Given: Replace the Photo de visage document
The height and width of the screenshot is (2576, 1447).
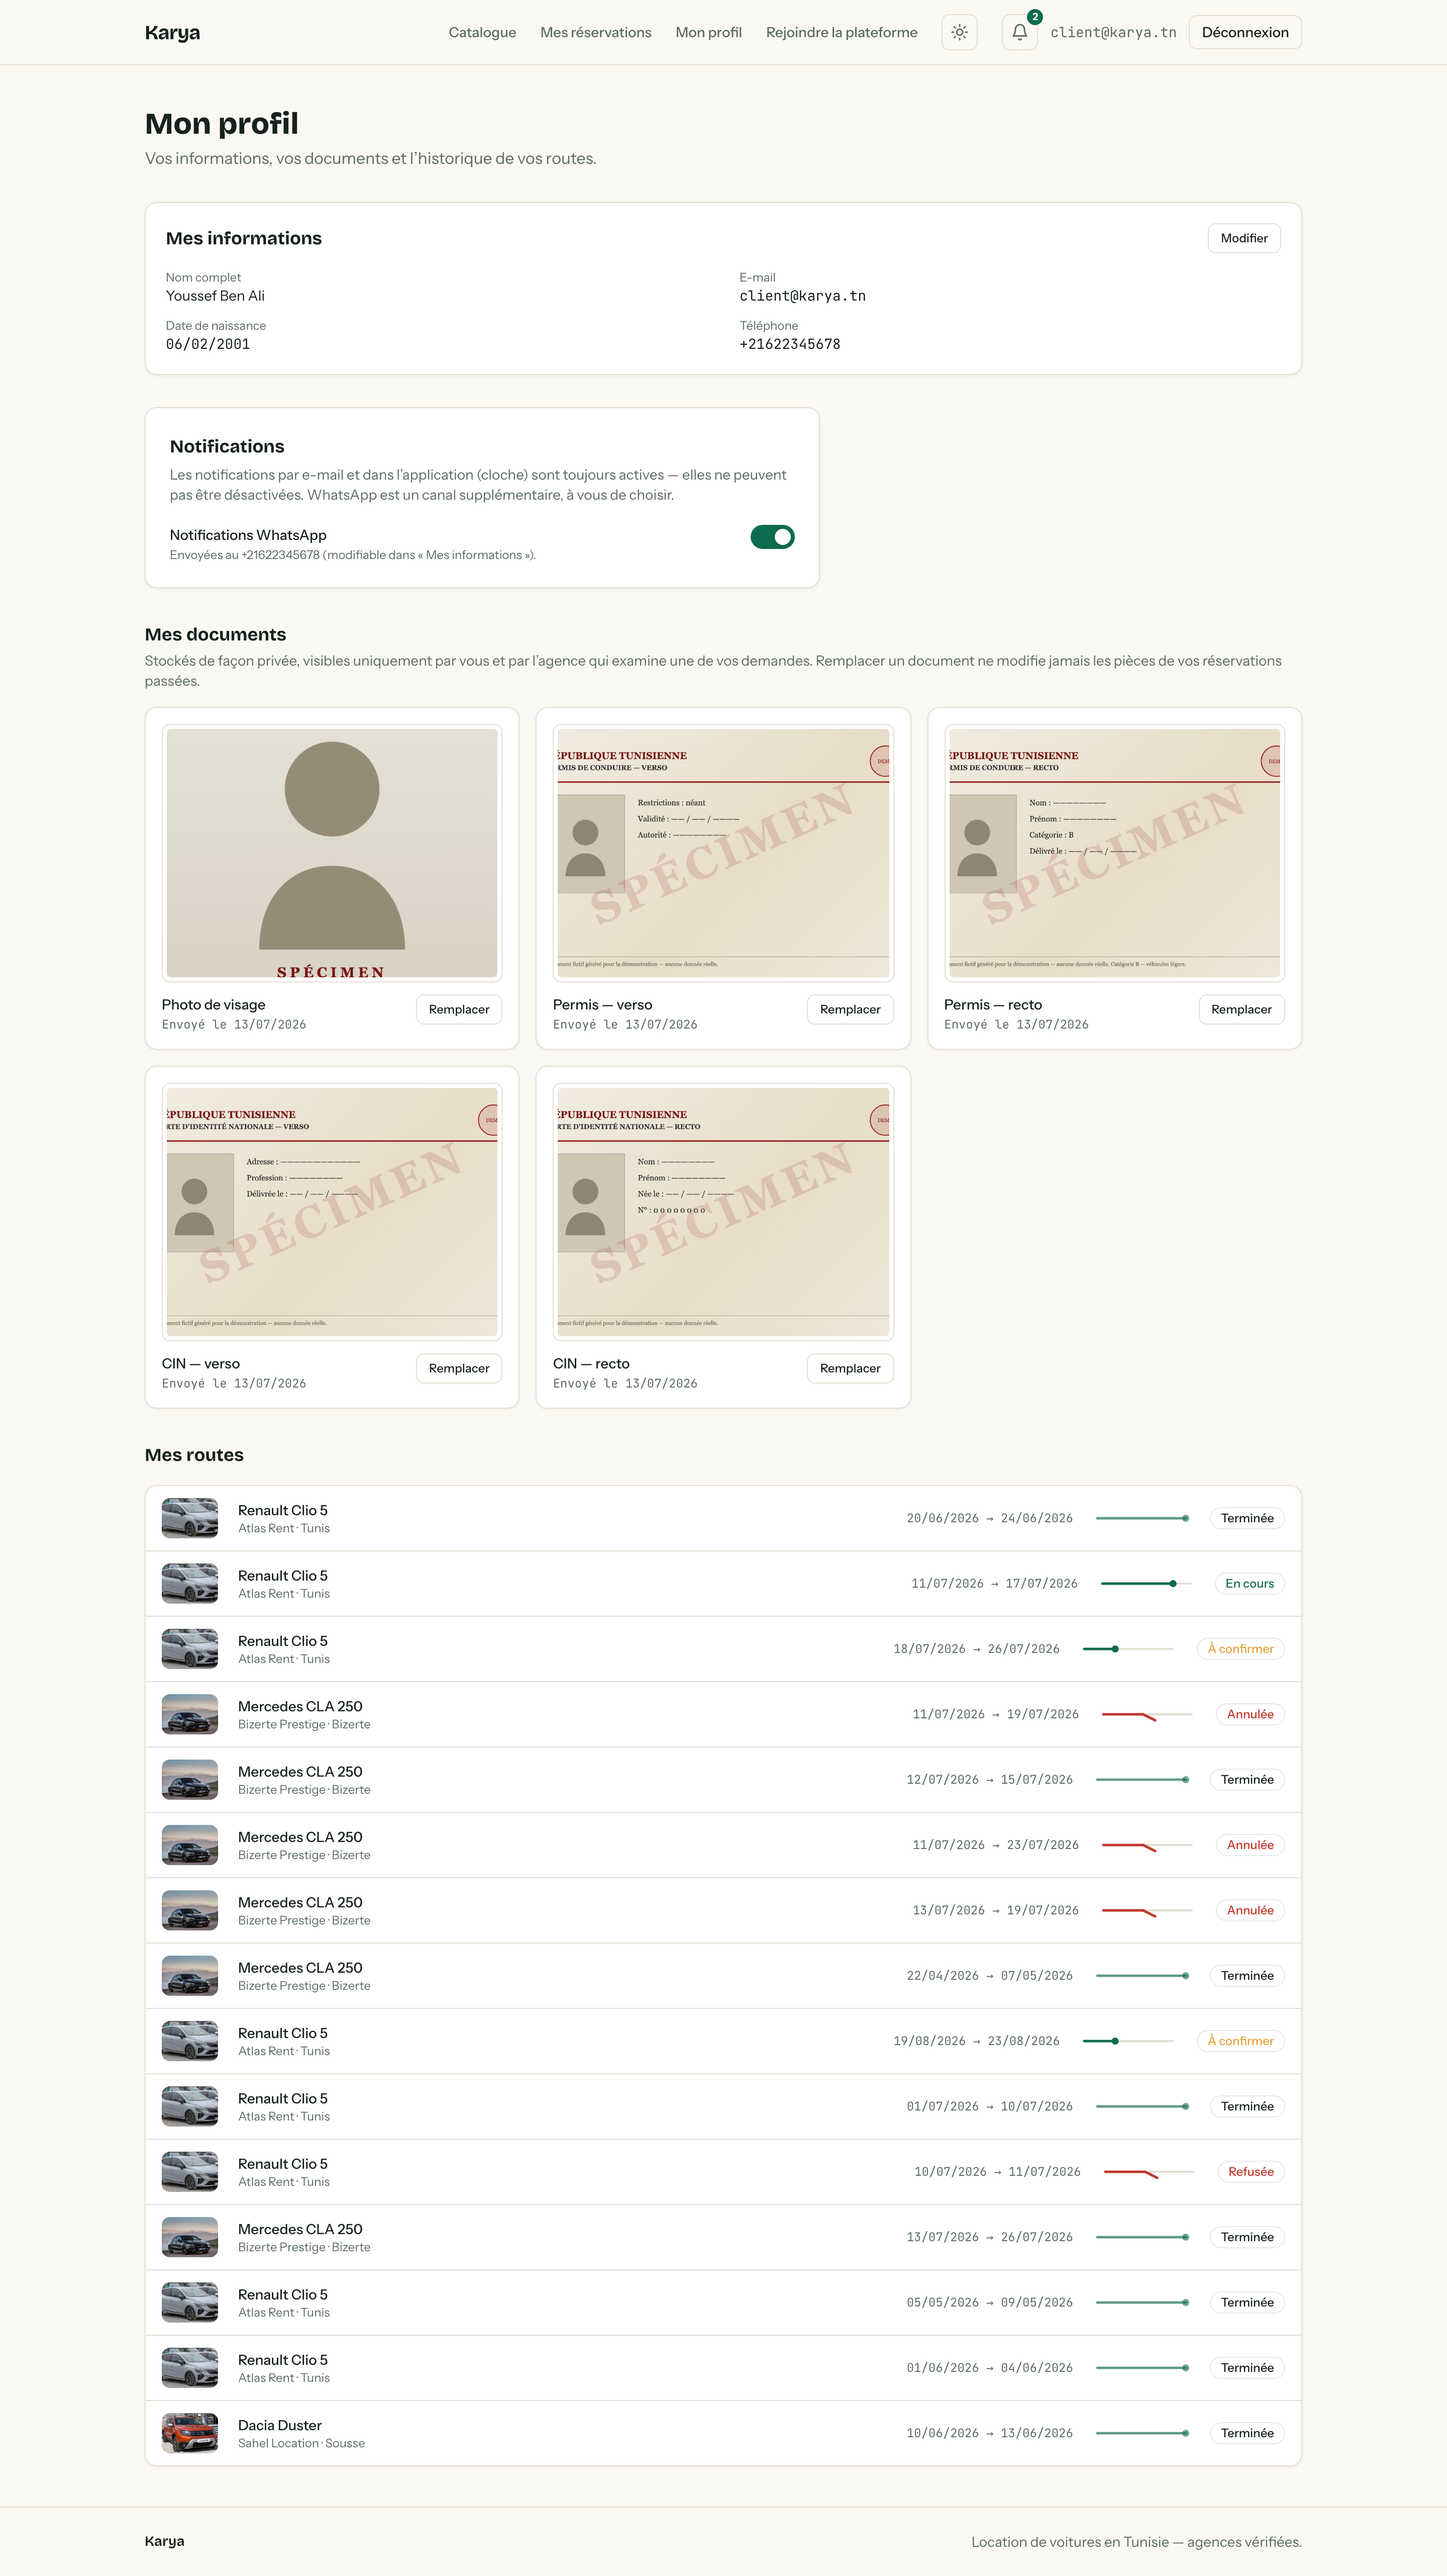Looking at the screenshot, I should point(459,1009).
